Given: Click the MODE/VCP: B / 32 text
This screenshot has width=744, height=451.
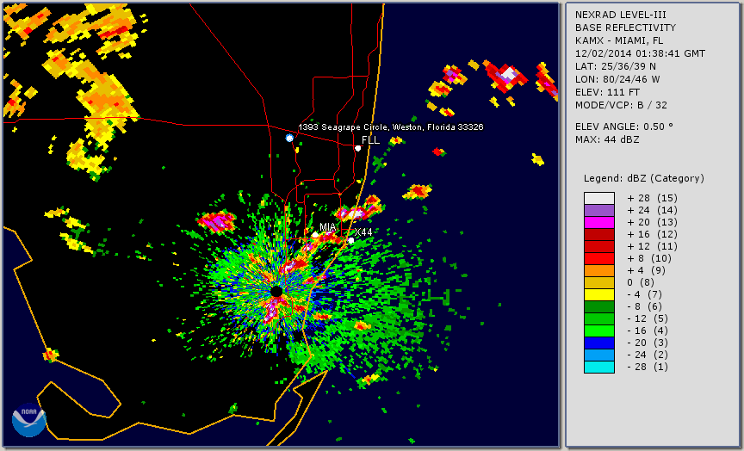Looking at the screenshot, I should point(621,105).
